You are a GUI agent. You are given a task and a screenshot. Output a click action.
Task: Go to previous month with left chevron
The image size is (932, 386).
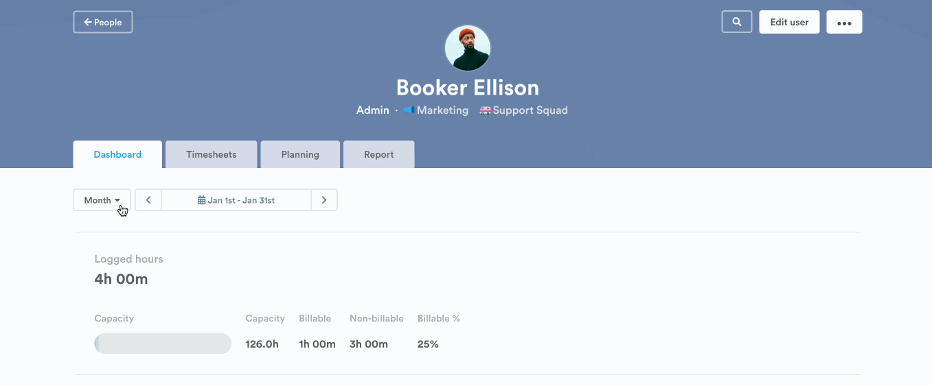(148, 200)
